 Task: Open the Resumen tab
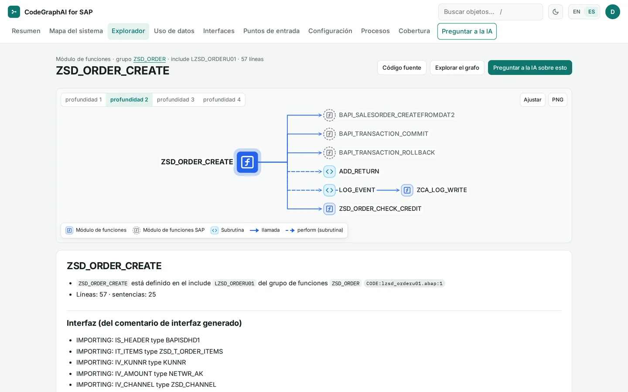(x=26, y=31)
